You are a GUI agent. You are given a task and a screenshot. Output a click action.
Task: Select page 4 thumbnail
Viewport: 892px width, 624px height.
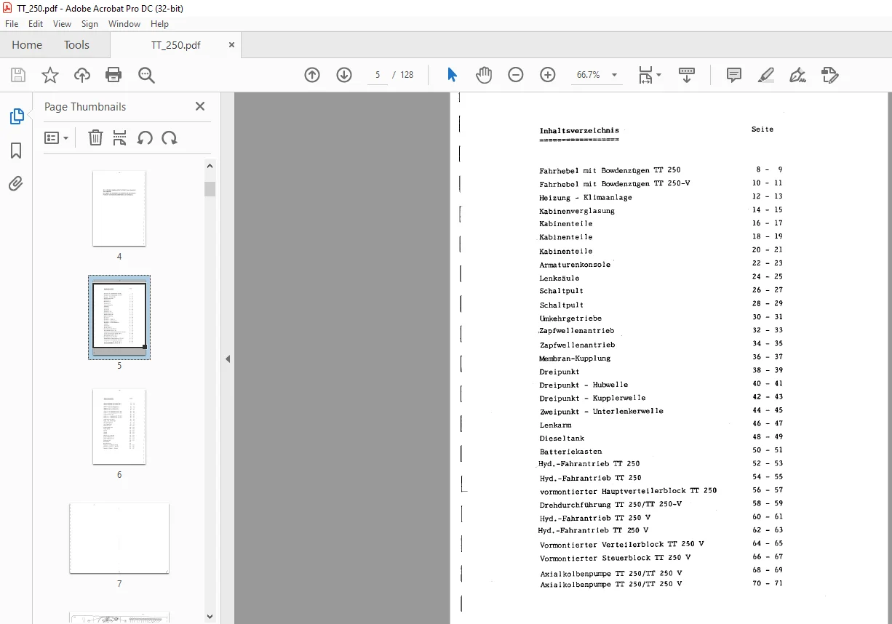pyautogui.click(x=119, y=209)
